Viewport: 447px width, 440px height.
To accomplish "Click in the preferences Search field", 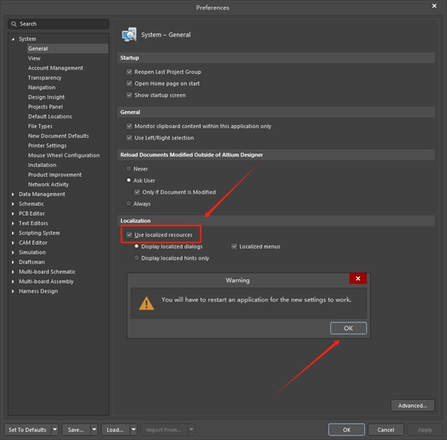I will pyautogui.click(x=60, y=24).
